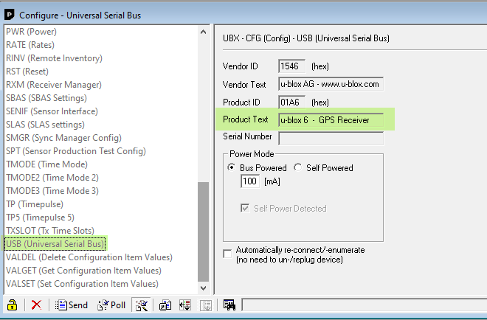Click the message list scrollbar thumb
487x320 pixels.
[x=203, y=232]
